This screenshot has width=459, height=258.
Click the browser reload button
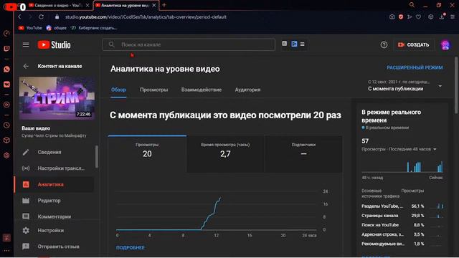(41, 17)
